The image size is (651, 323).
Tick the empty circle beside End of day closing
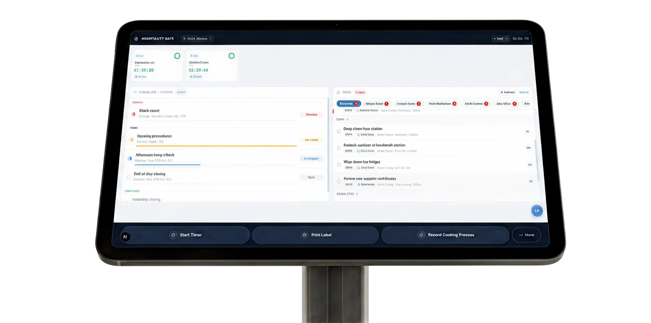point(128,177)
